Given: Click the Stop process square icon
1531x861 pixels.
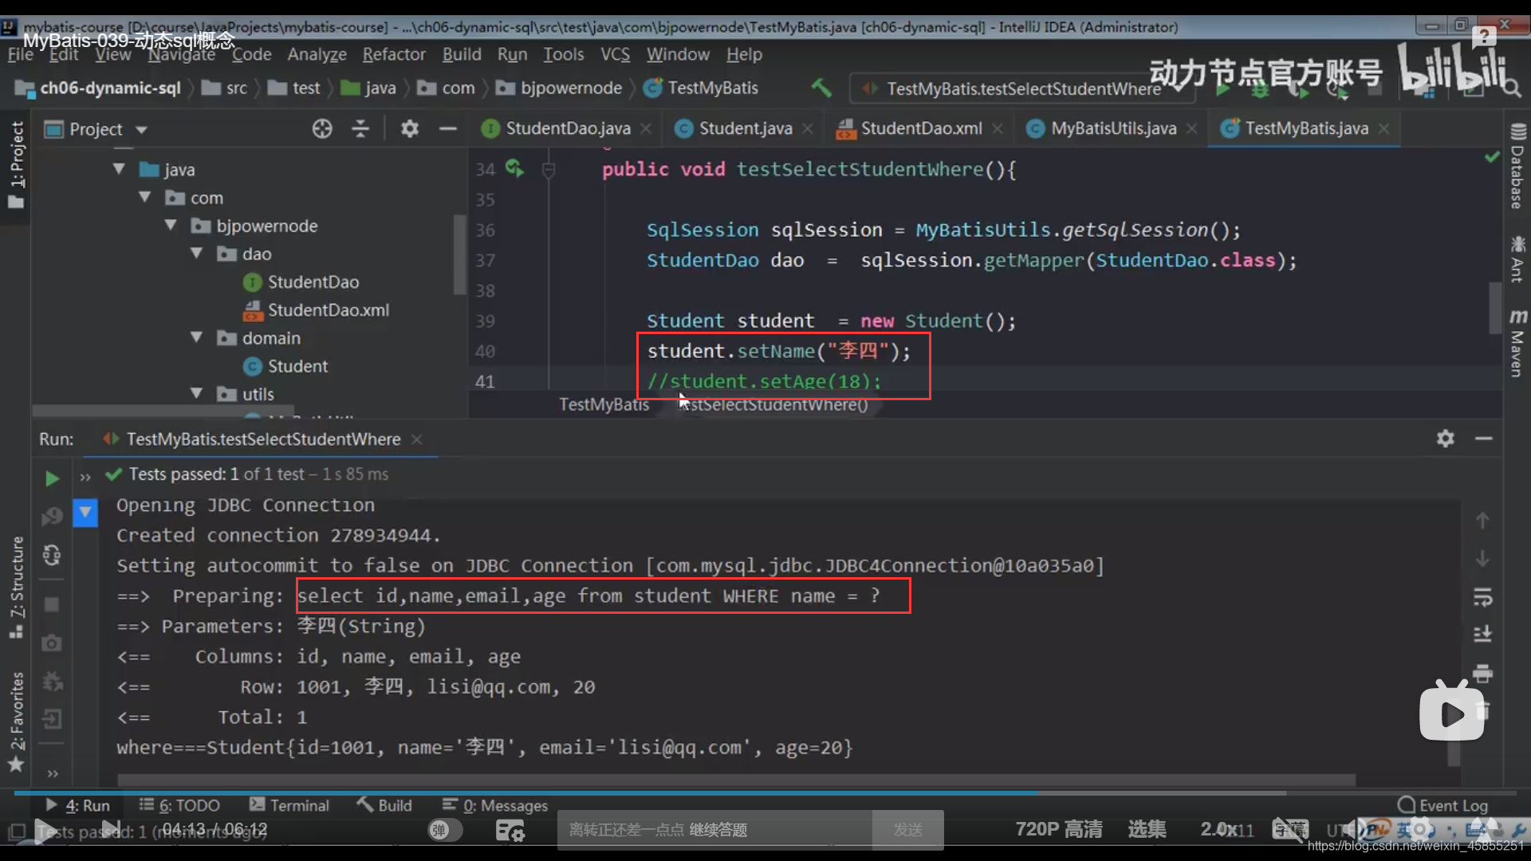Looking at the screenshot, I should coord(52,604).
